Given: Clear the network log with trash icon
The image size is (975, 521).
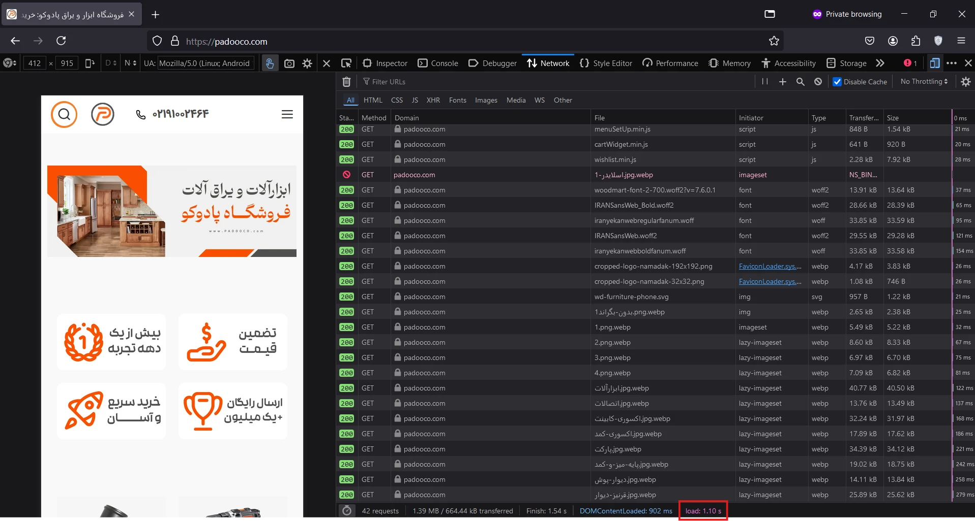Looking at the screenshot, I should point(346,82).
